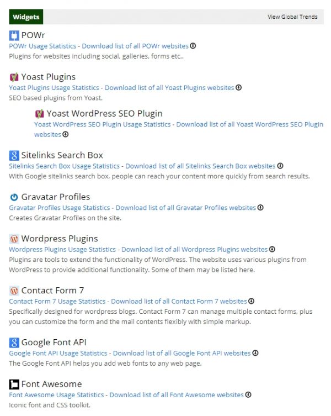Download list of all Yoast Plugins websites
The height and width of the screenshot is (416, 331).
coord(169,87)
